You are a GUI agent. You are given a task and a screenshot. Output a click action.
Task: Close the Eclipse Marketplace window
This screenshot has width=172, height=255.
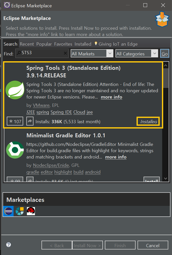(163, 5)
